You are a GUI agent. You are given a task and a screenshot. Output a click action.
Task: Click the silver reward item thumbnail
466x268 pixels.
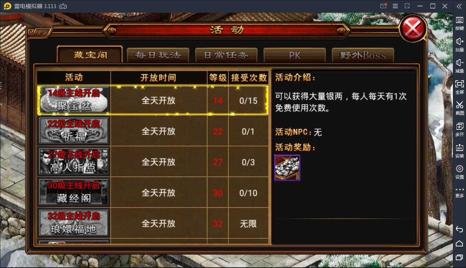[287, 168]
